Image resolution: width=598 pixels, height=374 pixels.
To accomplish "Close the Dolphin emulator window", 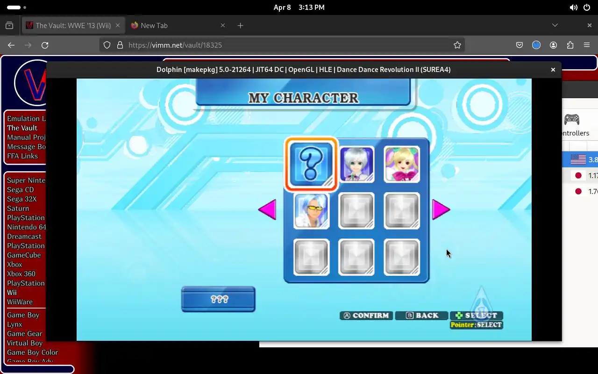I will click(x=553, y=70).
